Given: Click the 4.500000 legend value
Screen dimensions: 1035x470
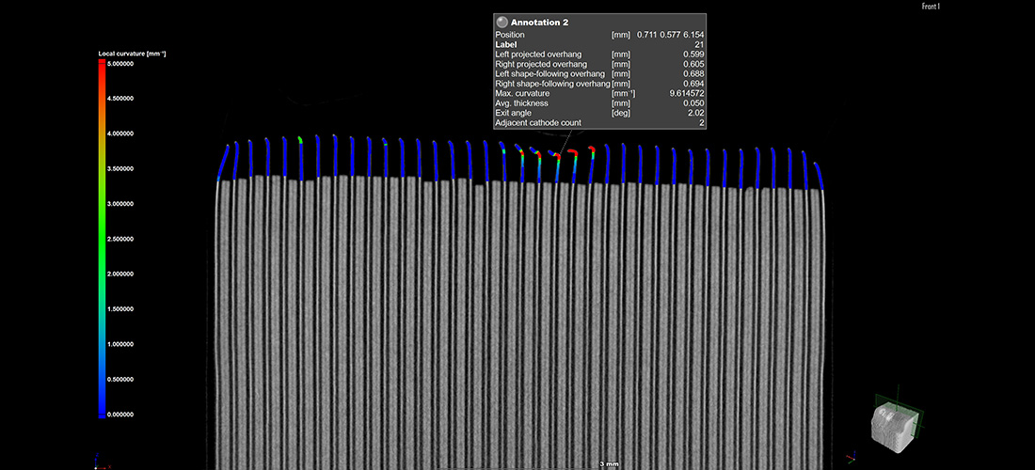Looking at the screenshot, I should 120,99.
